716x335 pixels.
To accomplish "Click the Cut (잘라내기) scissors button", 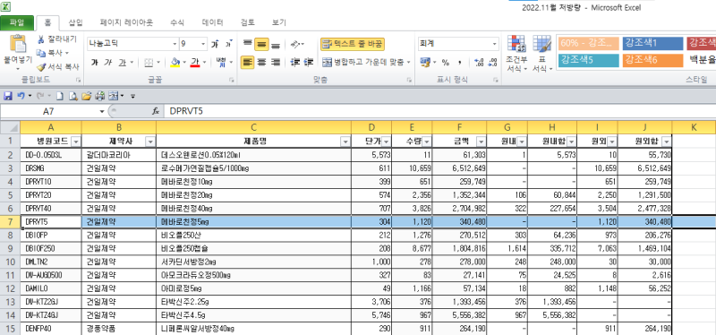I will pos(56,39).
